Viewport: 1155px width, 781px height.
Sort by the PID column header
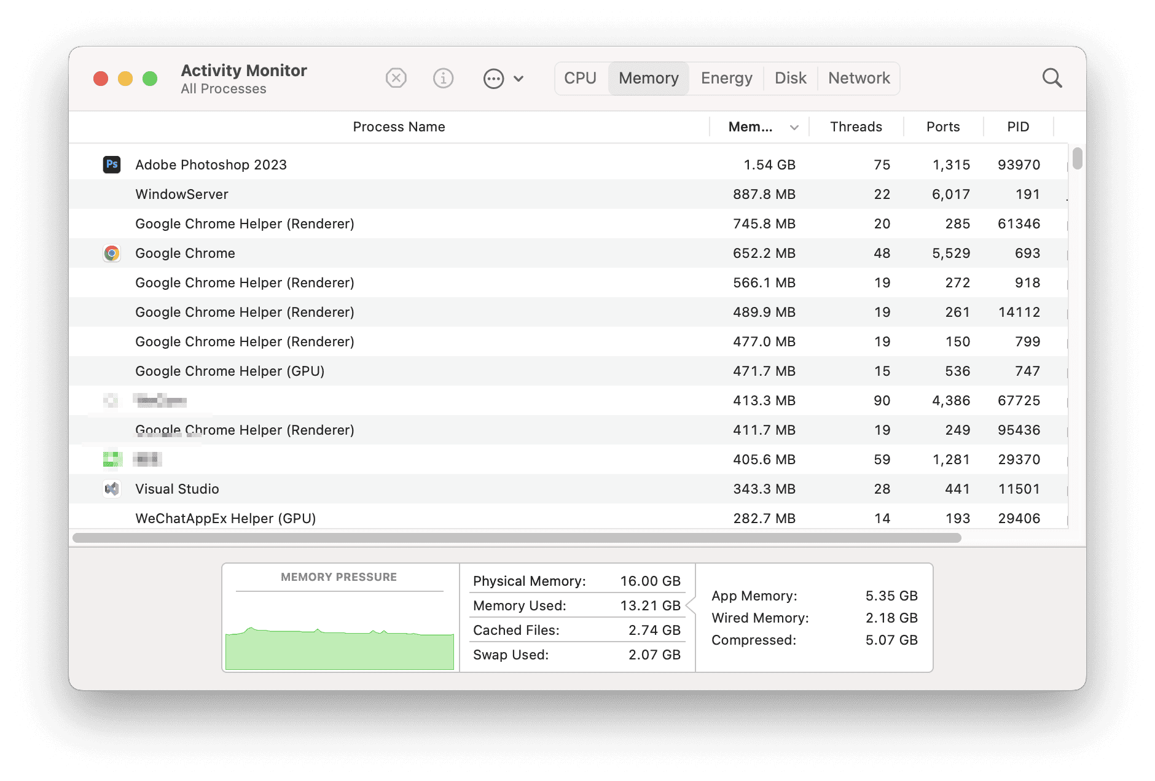1018,126
